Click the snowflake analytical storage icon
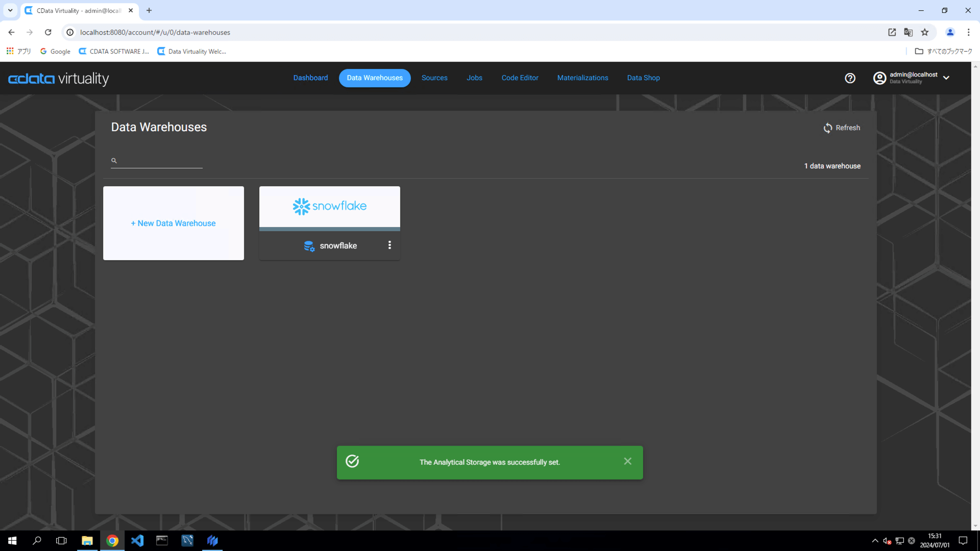Viewport: 980px width, 551px height. (x=309, y=246)
